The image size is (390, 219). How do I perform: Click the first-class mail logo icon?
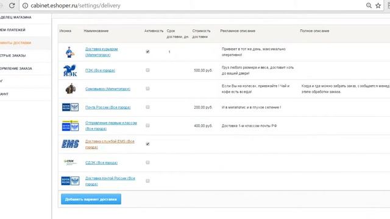70,126
